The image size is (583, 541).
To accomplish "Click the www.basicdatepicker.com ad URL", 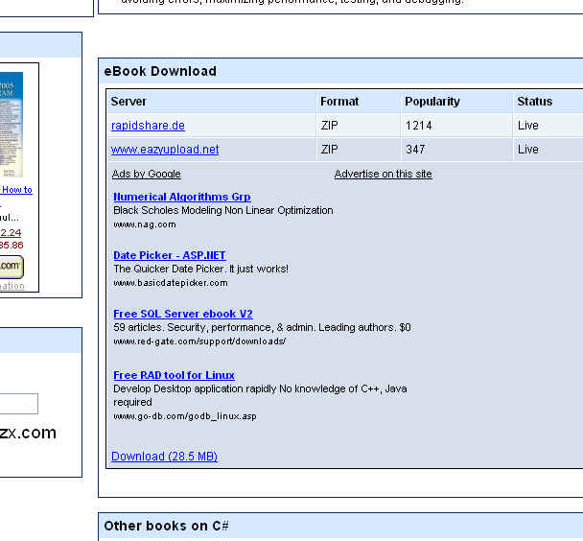I will pos(171,283).
